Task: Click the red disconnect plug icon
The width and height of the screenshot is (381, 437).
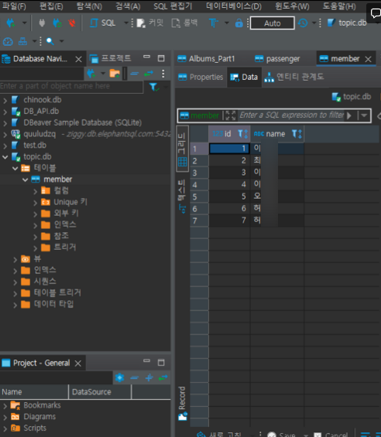Action: 72,23
